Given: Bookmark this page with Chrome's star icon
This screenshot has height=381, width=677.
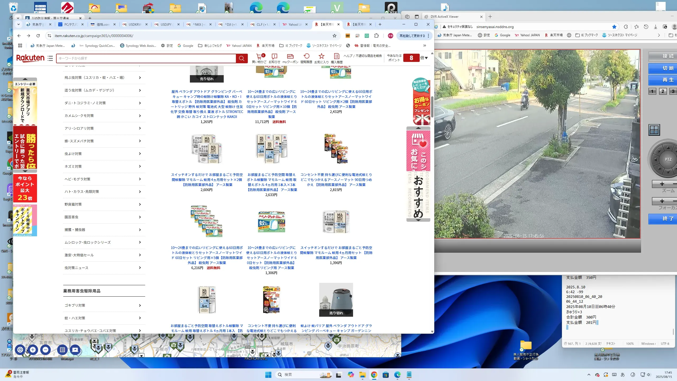Looking at the screenshot, I should point(335,36).
